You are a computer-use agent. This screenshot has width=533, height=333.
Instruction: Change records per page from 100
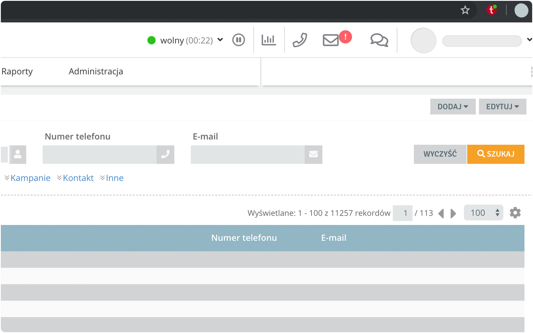(x=483, y=213)
